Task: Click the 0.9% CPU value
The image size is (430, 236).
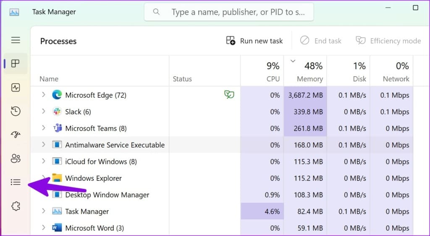Action: (x=272, y=195)
